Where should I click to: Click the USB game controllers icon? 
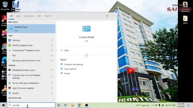tap(10, 83)
